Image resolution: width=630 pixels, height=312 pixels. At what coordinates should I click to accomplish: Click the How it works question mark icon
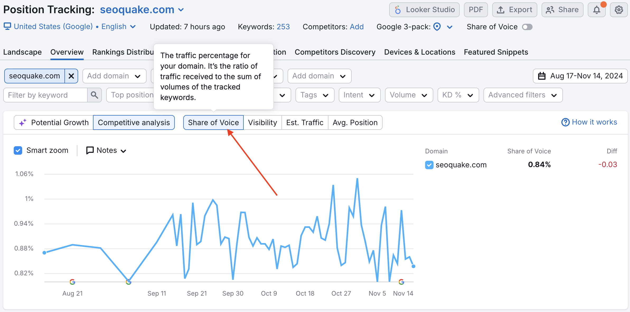point(565,122)
